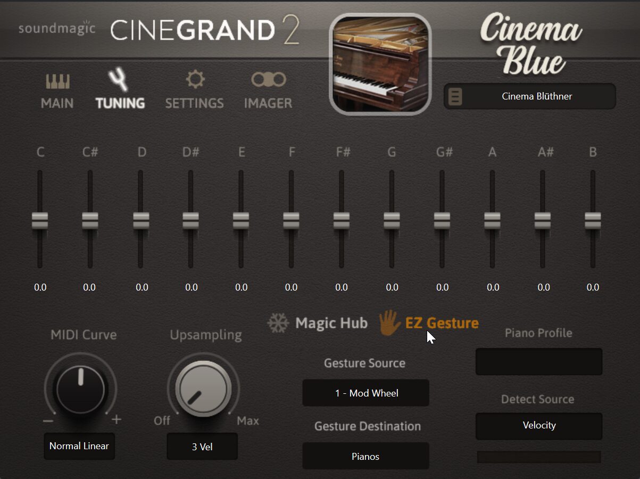Click the 0.0 value under A slider
Image resolution: width=640 pixels, height=479 pixels.
(x=493, y=287)
